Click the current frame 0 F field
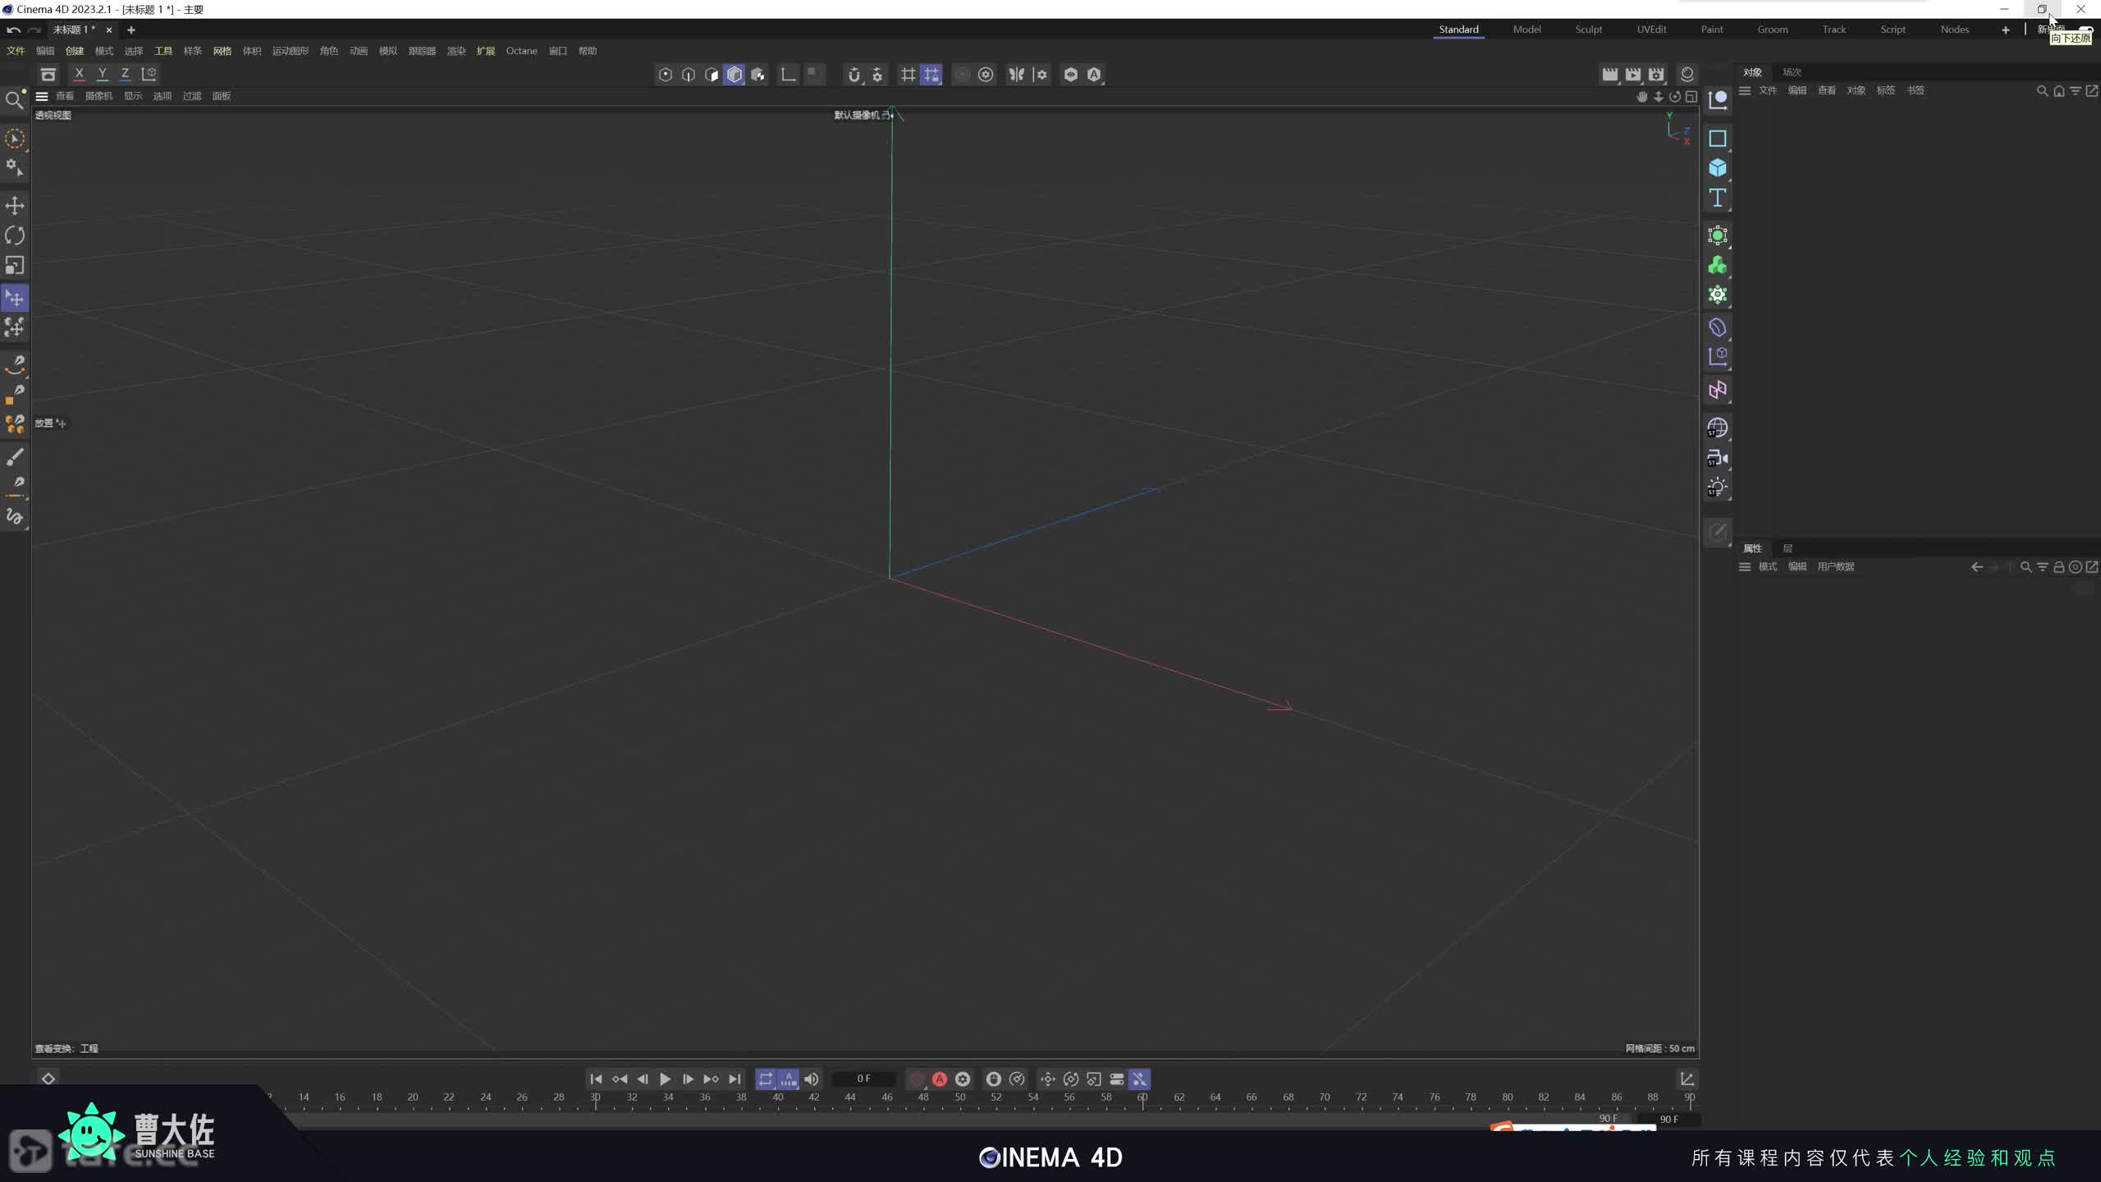Viewport: 2101px width, 1182px height. pos(863,1079)
